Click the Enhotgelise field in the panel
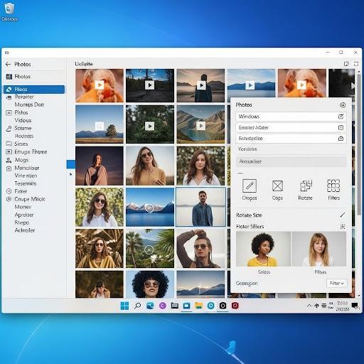 (291, 138)
